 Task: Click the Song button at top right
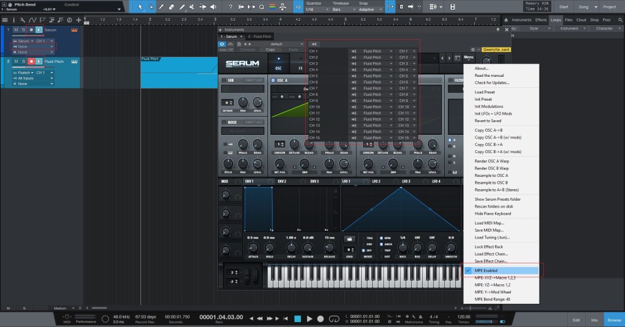pos(583,7)
